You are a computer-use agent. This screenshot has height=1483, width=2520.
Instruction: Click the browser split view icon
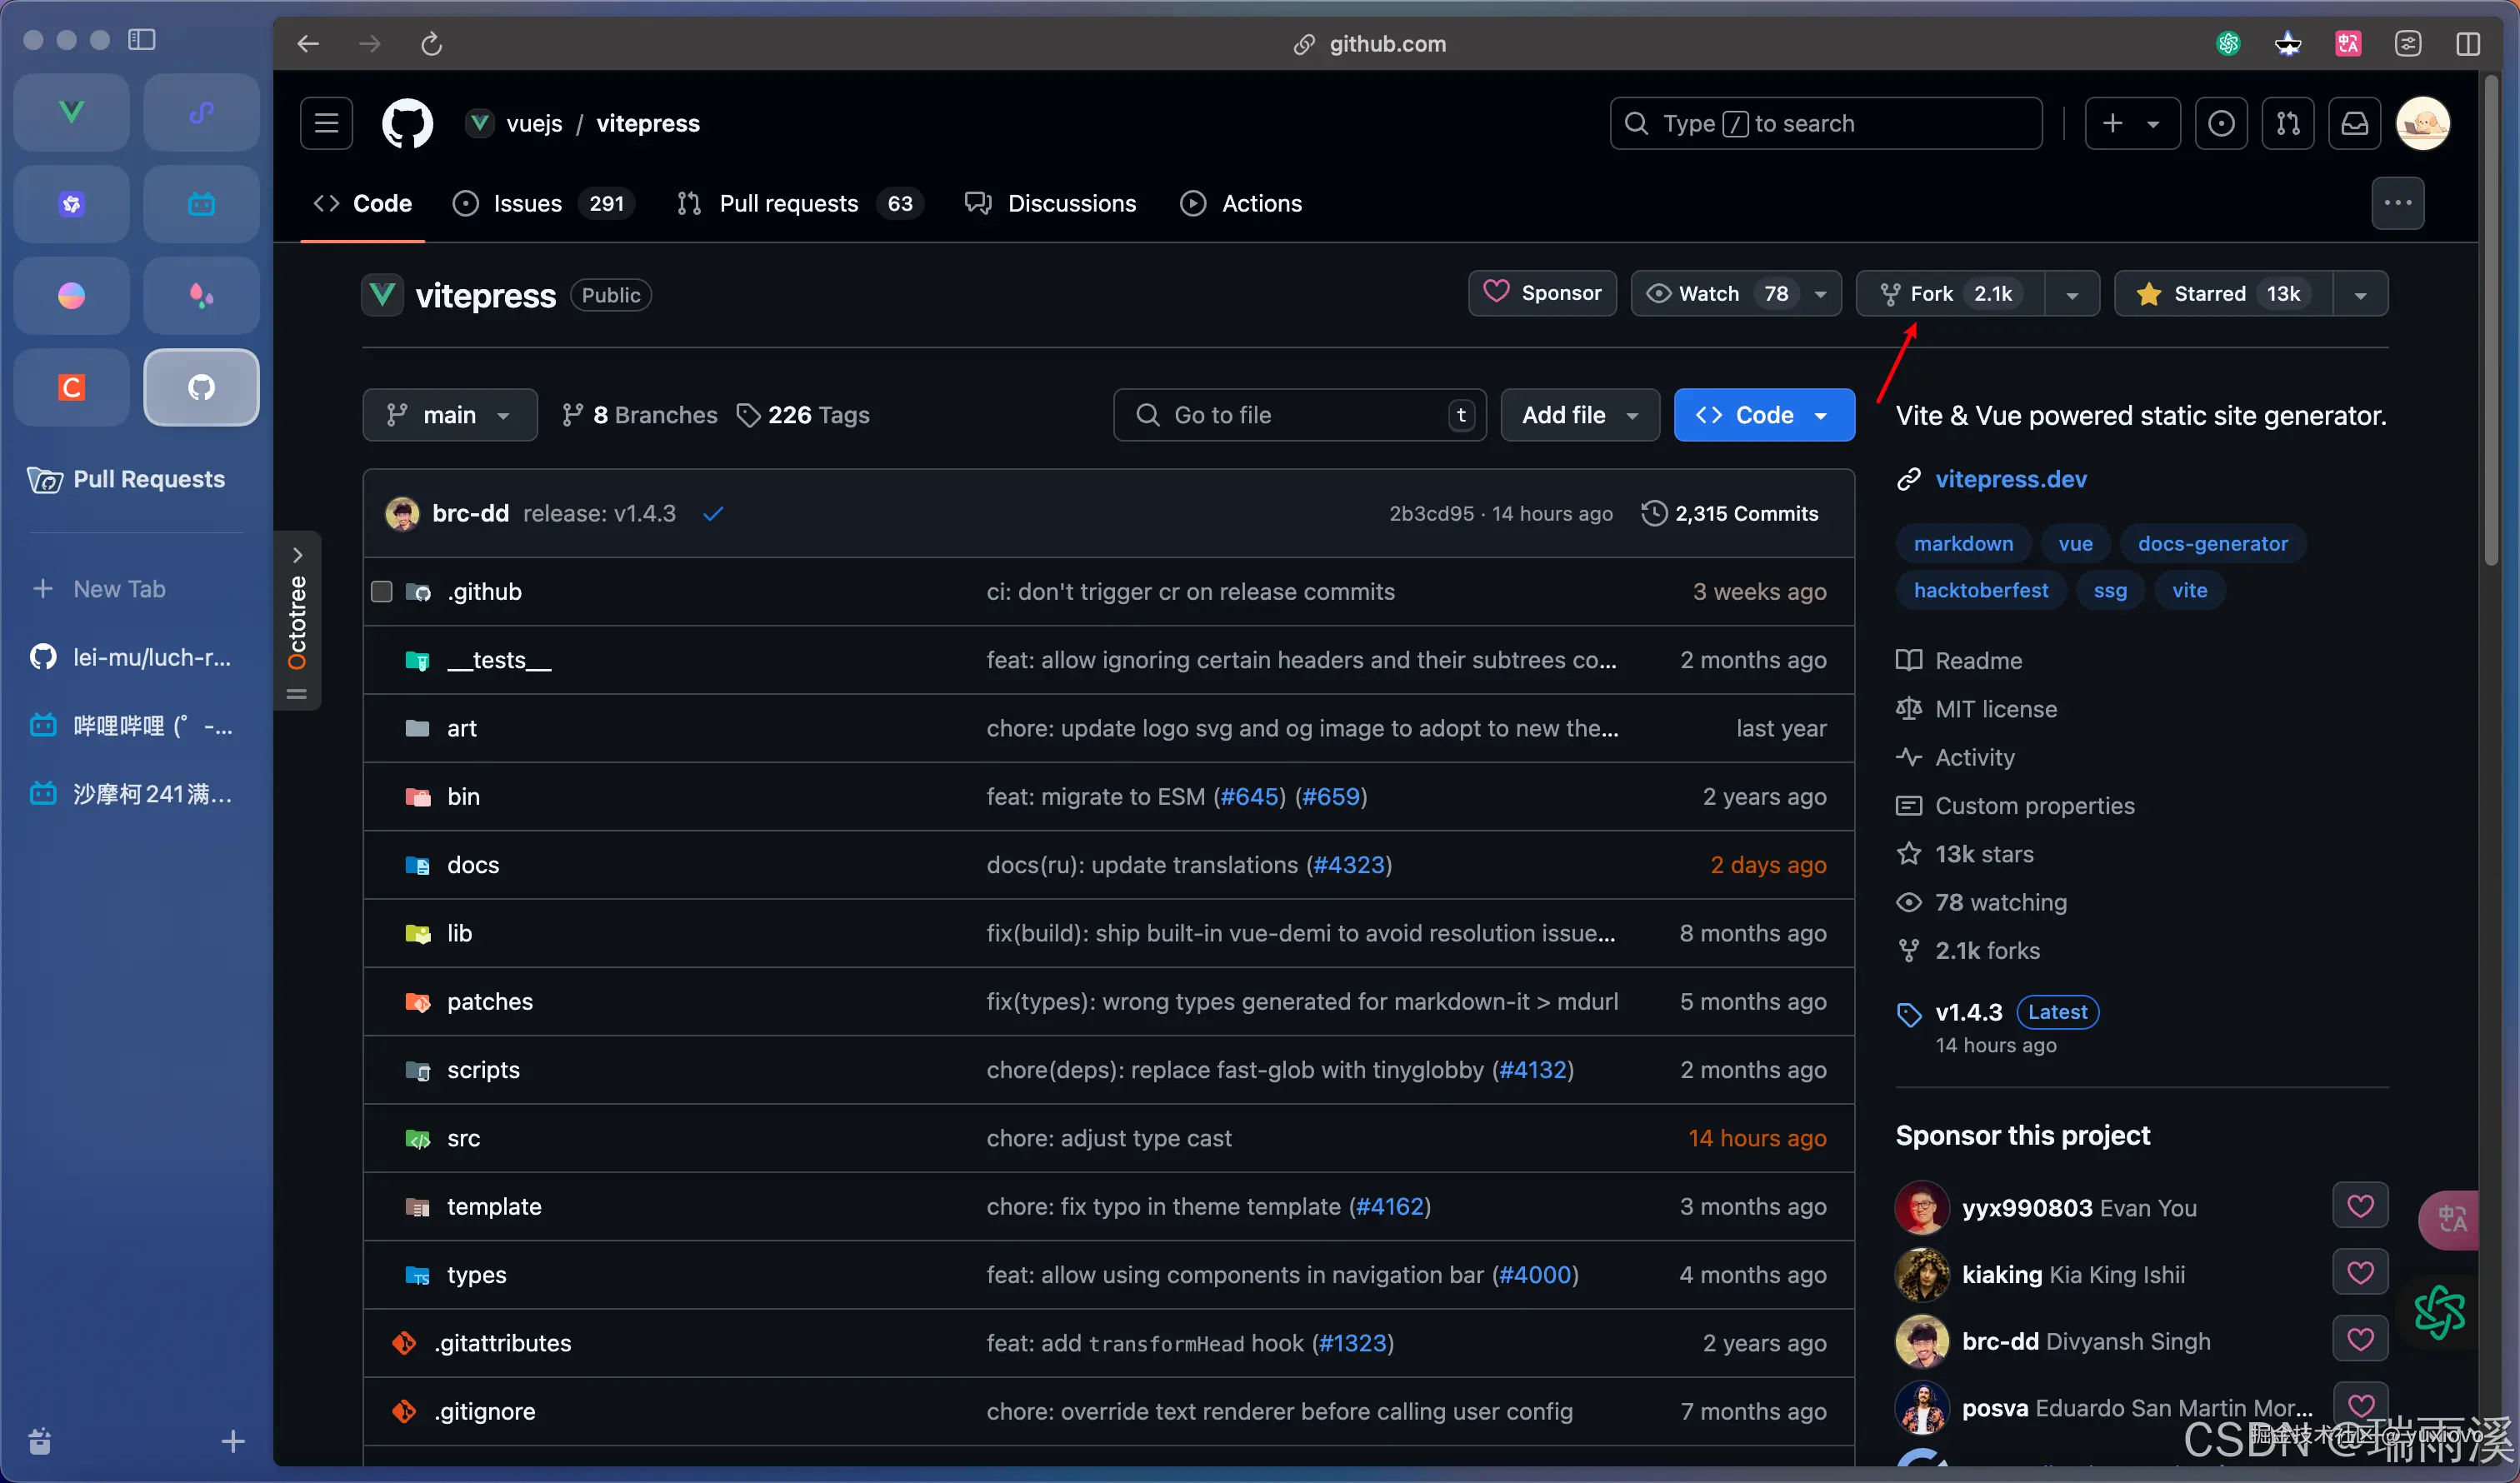coord(2467,44)
